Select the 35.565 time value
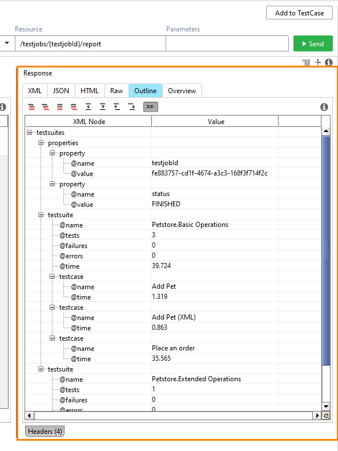 tap(161, 358)
